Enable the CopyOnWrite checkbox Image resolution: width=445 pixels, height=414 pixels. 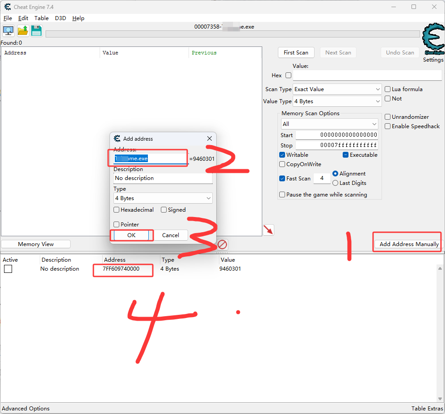[x=282, y=164]
